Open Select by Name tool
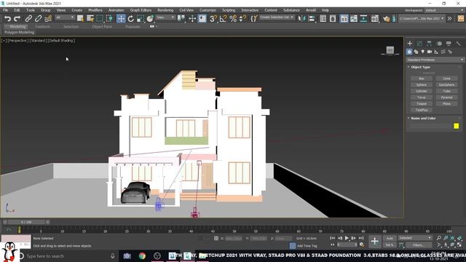The height and width of the screenshot is (262, 466). [90, 19]
